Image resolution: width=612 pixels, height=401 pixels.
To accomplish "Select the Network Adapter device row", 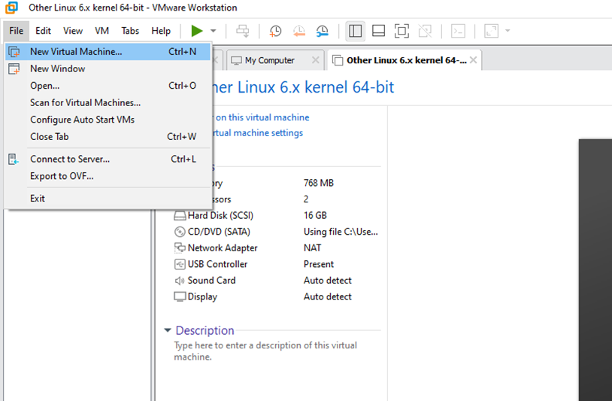I will (x=276, y=248).
